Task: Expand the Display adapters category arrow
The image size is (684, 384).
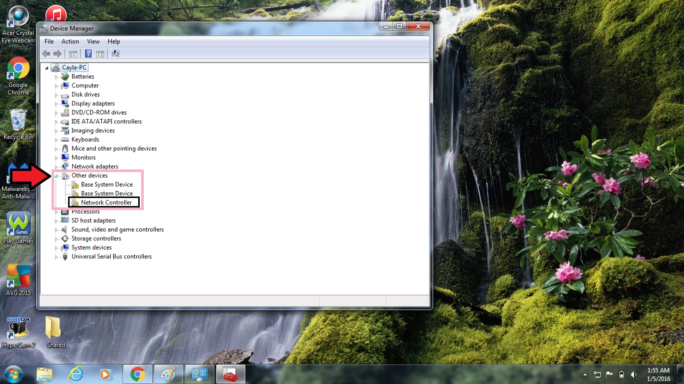Action: [x=57, y=104]
